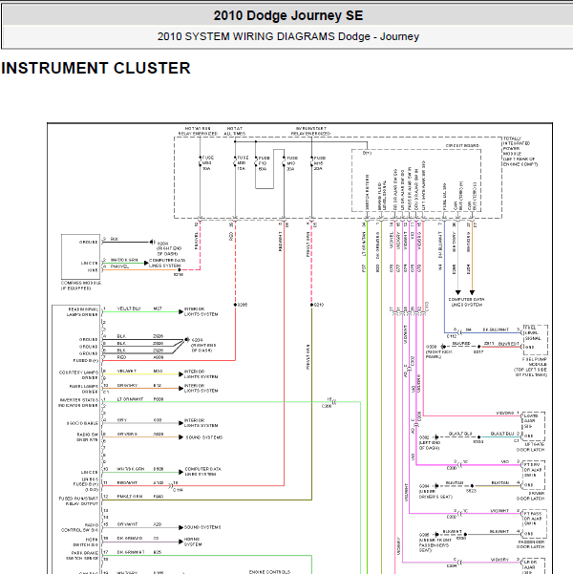Click the 'FUEL LEVEL SIGNAL' box text
Viewport: 573px width, 574px height.
[x=532, y=332]
